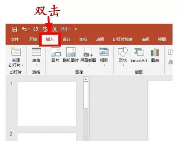184x141 pixels.
Task: Click the Save icon in quick access toolbar
Action: click(15, 29)
